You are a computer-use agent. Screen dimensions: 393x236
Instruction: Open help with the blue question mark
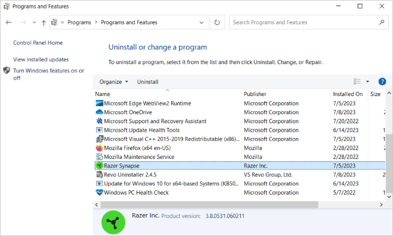pyautogui.click(x=382, y=81)
